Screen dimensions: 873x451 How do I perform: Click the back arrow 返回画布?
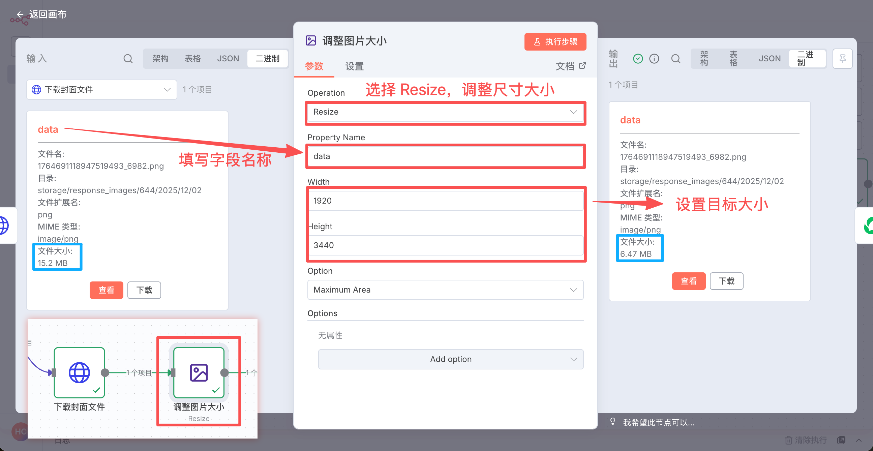20,14
